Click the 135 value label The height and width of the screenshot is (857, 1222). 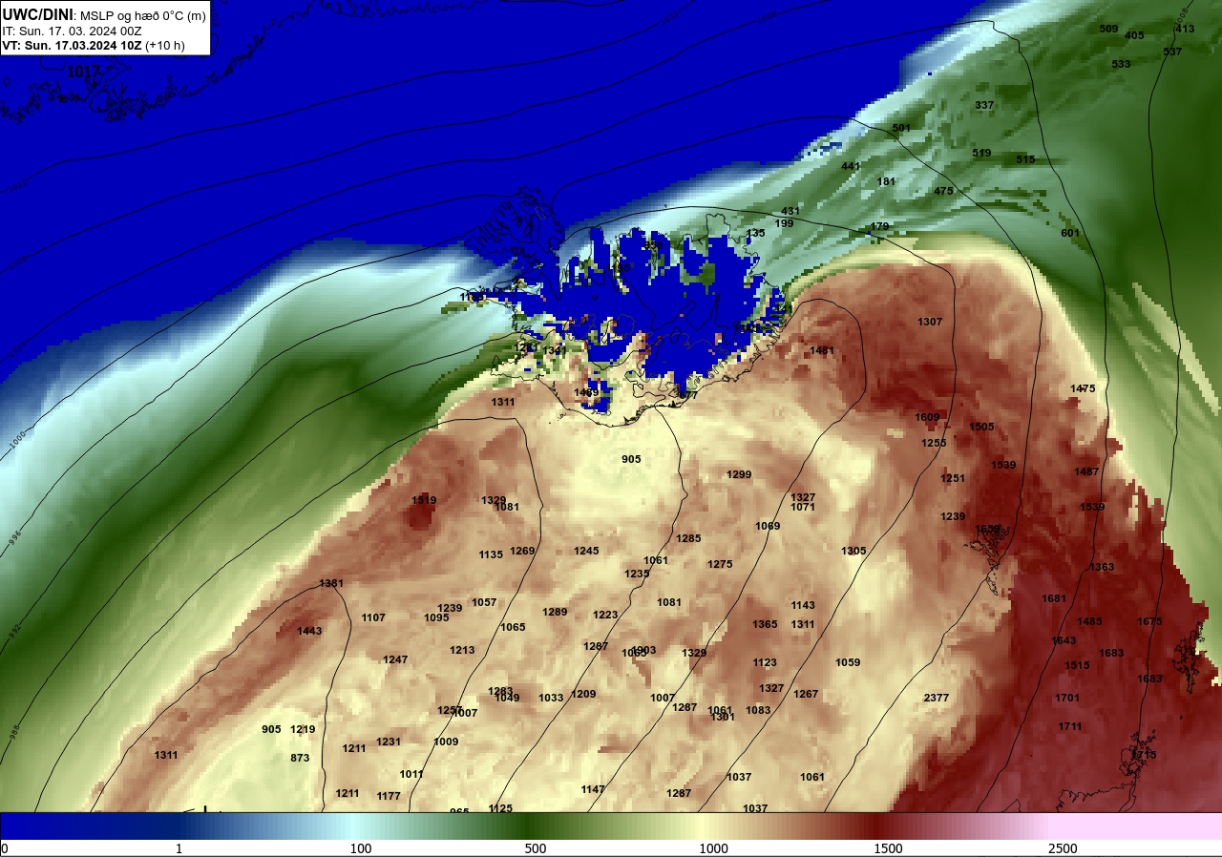pos(755,233)
